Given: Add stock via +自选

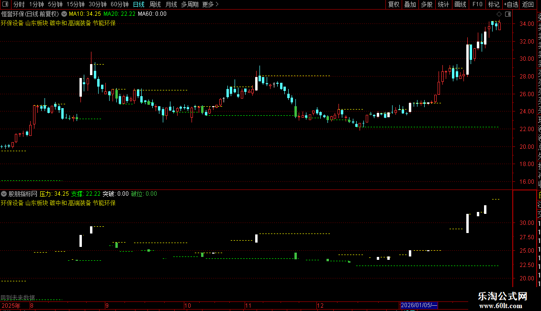Looking at the screenshot, I should pos(511,4).
